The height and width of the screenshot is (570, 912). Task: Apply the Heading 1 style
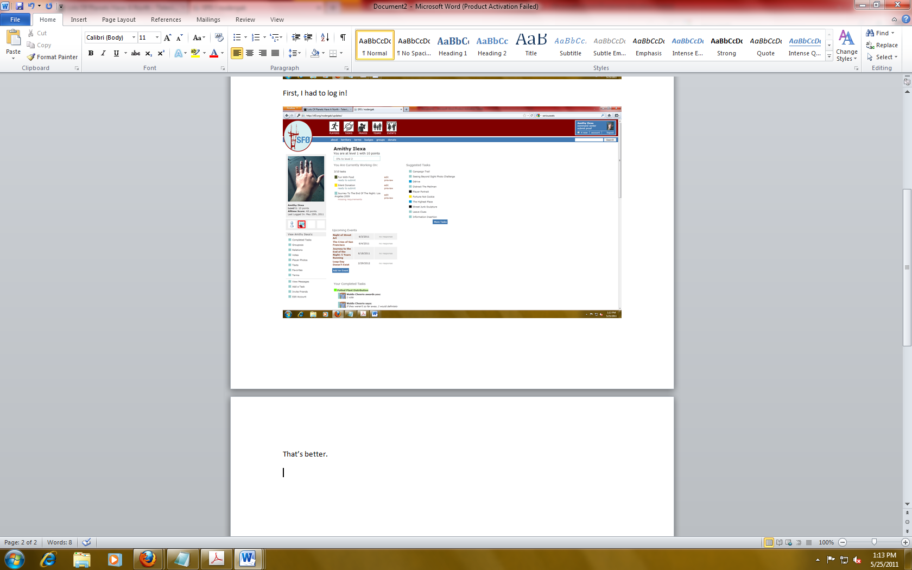453,45
